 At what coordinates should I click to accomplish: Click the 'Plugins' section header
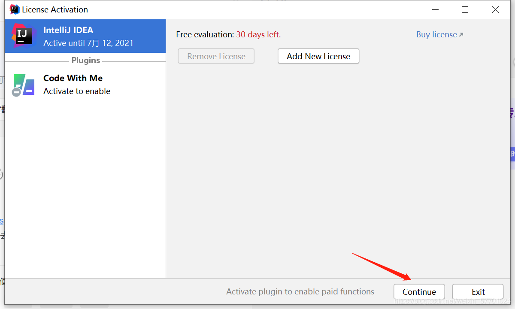point(86,61)
